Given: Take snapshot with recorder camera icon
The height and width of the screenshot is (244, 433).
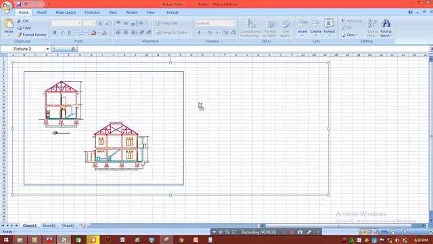Looking at the screenshot, I should coord(300,232).
